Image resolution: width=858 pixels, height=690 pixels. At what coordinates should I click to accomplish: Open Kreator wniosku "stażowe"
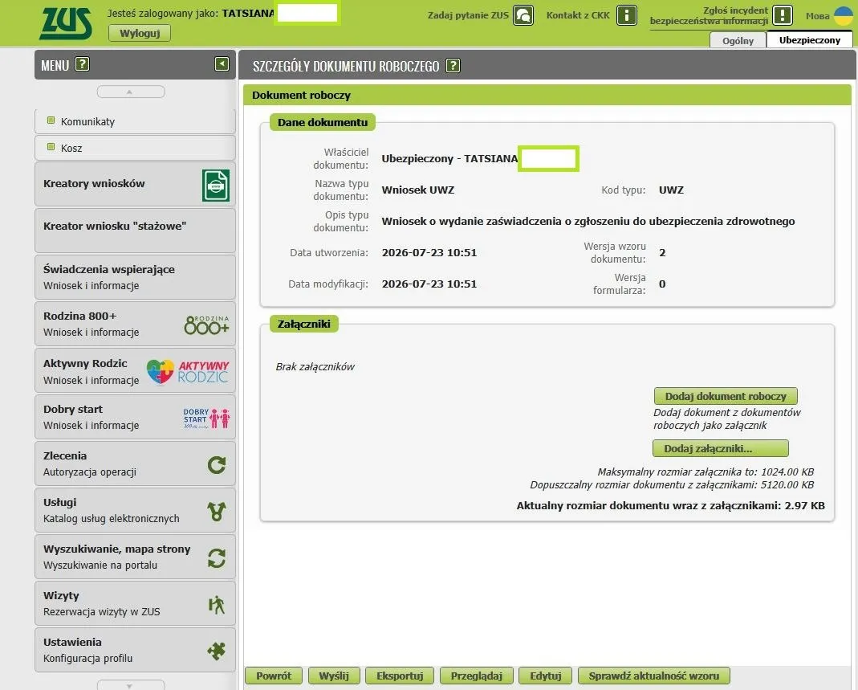[x=135, y=231]
